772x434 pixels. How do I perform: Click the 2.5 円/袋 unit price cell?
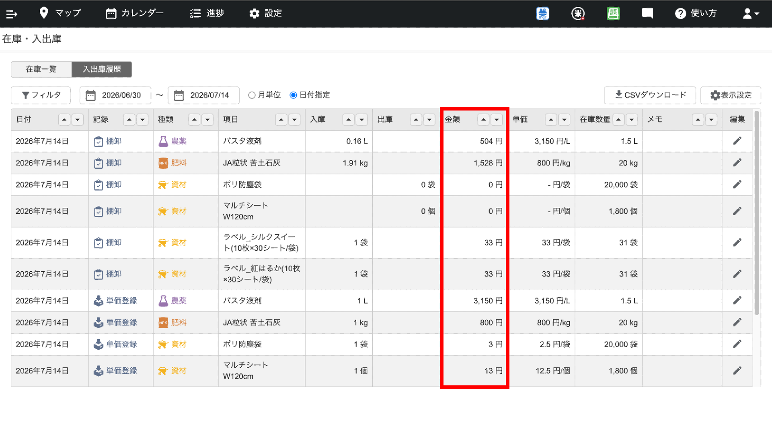point(541,344)
